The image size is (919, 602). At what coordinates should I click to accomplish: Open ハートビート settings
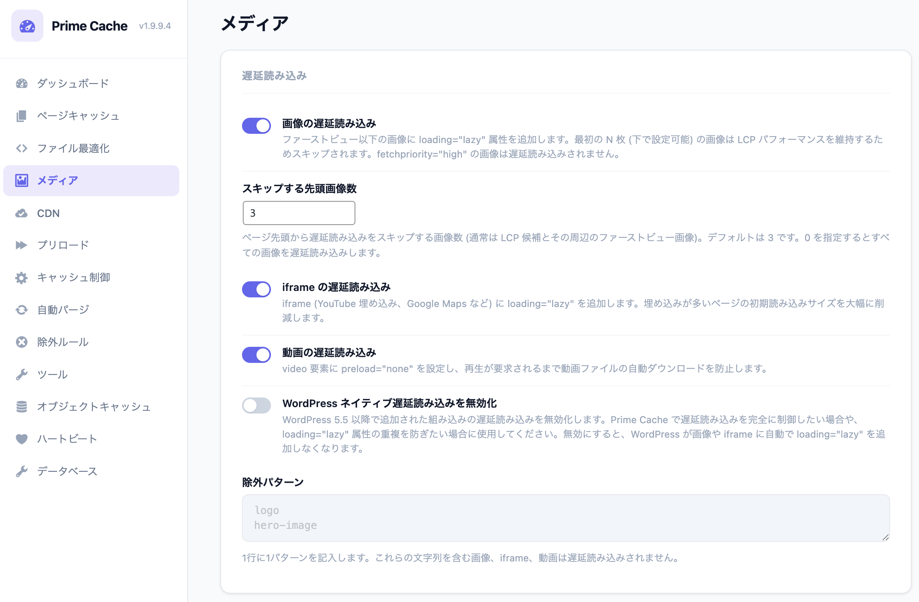pos(91,439)
